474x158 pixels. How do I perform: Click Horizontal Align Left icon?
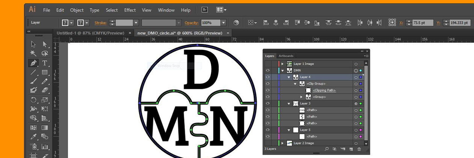(266, 23)
